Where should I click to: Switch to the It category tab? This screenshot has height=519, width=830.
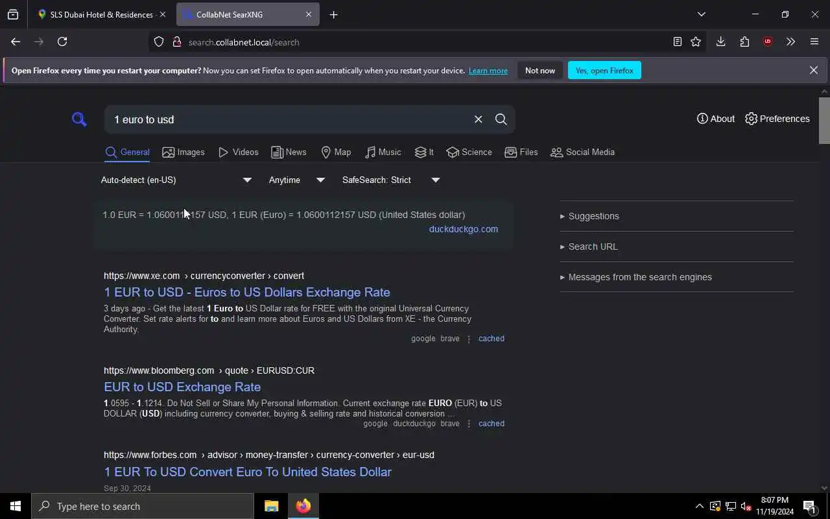[424, 152]
